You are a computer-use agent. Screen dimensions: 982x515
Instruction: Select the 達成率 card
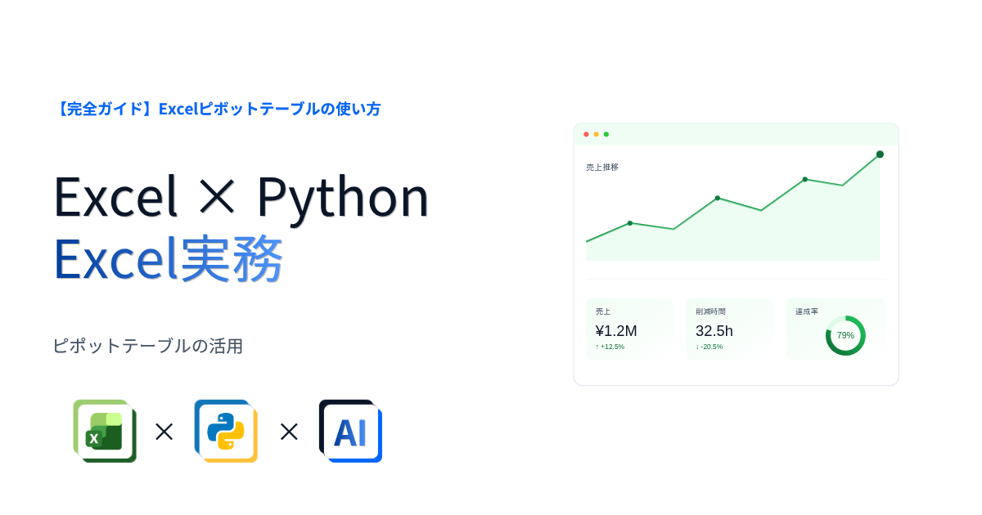click(836, 329)
